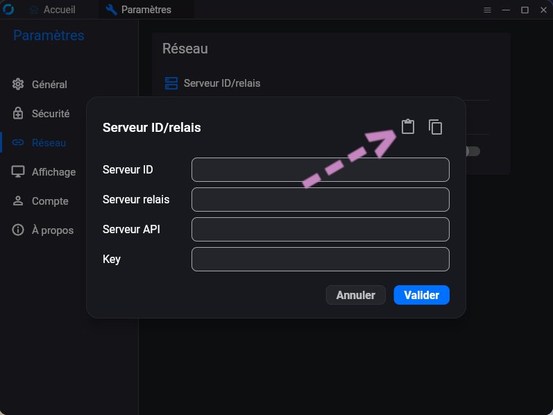Click the info icon next to À propos
The width and height of the screenshot is (553, 415).
click(18, 230)
